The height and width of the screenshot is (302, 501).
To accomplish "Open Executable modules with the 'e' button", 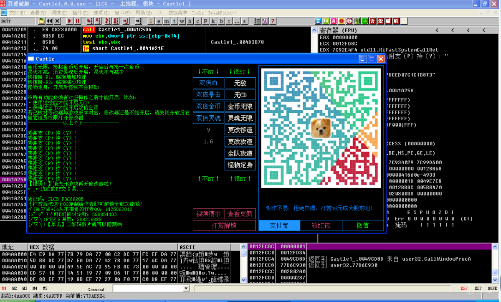I will [x=158, y=21].
